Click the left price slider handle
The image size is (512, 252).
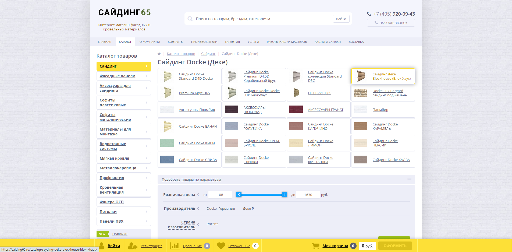tap(239, 195)
